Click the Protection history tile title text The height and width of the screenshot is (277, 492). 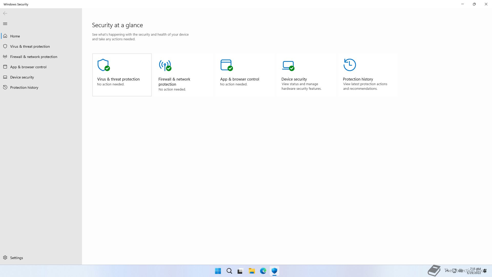click(x=358, y=79)
